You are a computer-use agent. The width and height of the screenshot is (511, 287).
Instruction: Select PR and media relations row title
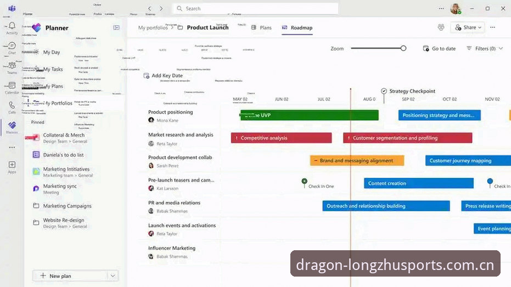[174, 202]
